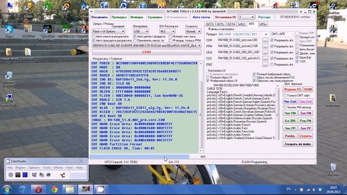Toggle Полный фабричный сброс checkbox
This screenshot has width=347, height=195.
tap(254, 74)
